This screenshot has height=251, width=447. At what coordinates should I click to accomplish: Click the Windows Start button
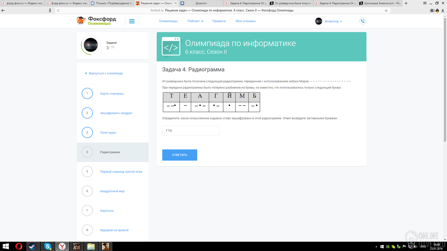click(6, 246)
